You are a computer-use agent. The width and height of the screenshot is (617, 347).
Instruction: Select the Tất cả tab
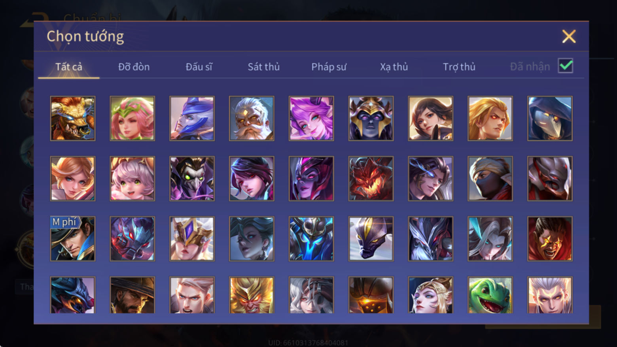[69, 67]
